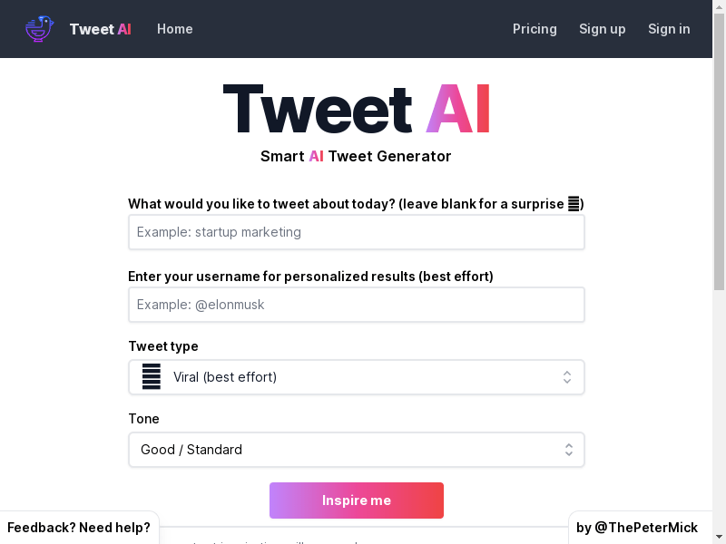Click the scrollbar up arrow

pos(719,6)
